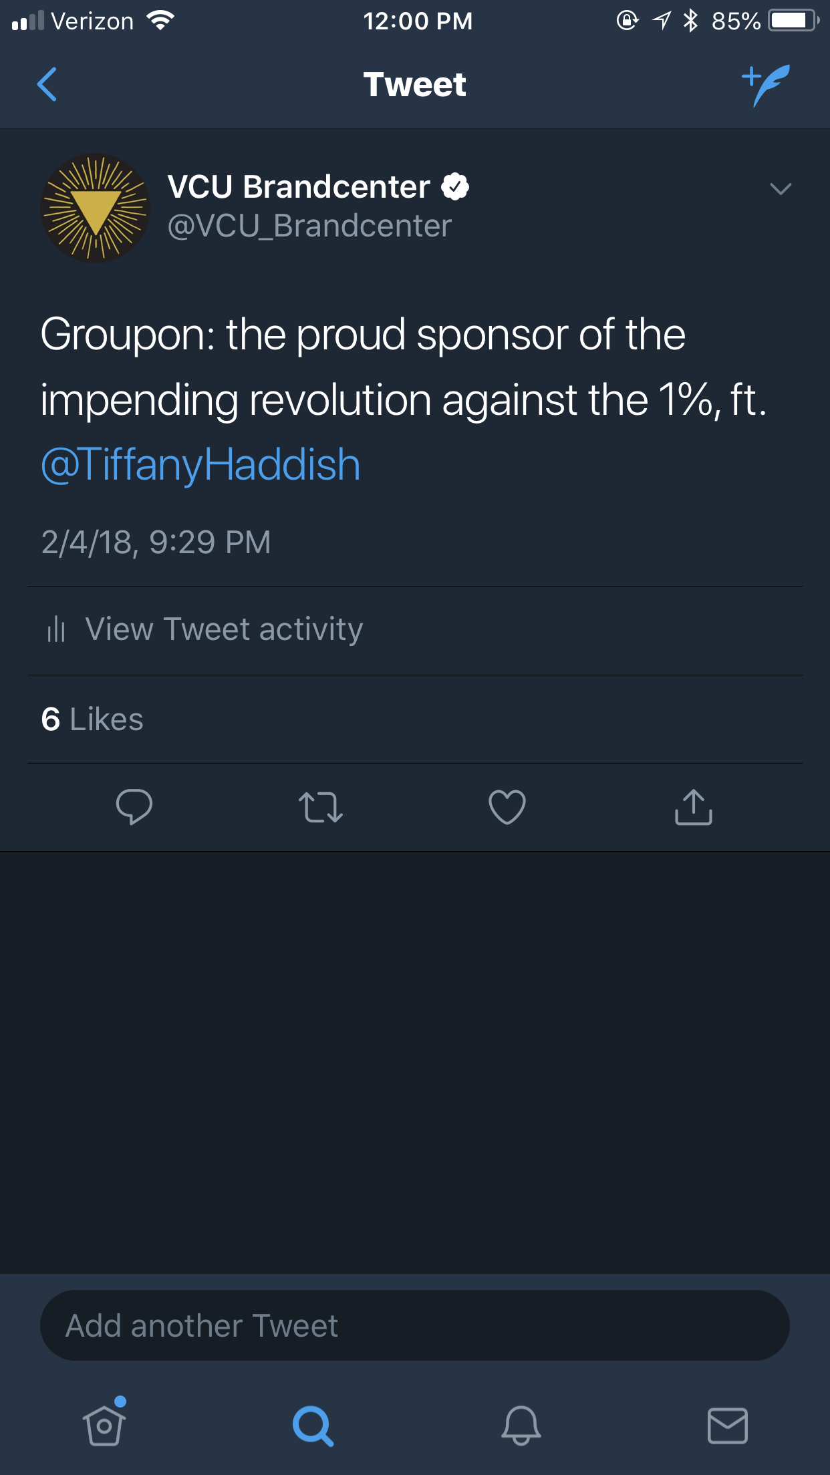Open VCU Brandcenter profile picture
830x1475 pixels.
96,208
